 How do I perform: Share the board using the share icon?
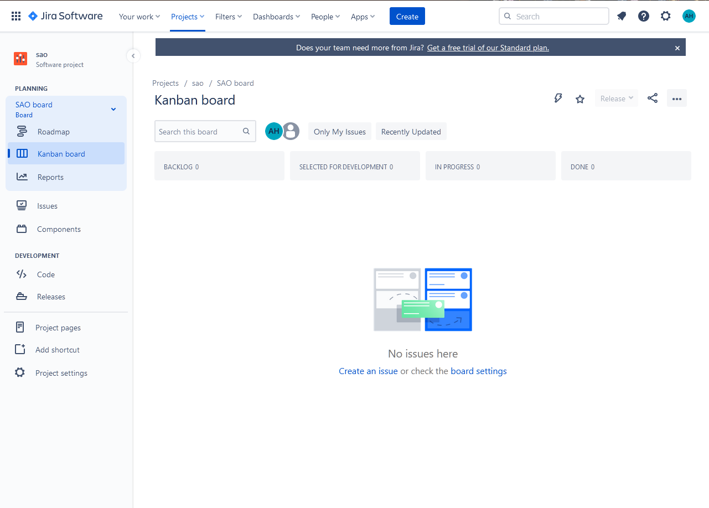pos(652,98)
